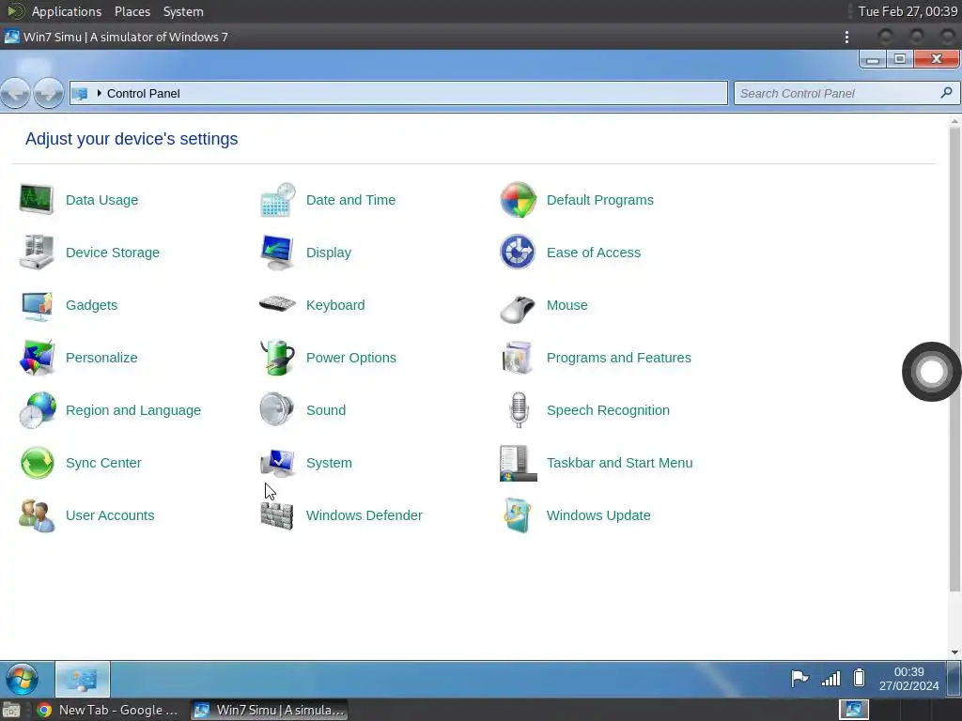The image size is (962, 721).
Task: Open the Windows Update icon
Action: coord(518,516)
